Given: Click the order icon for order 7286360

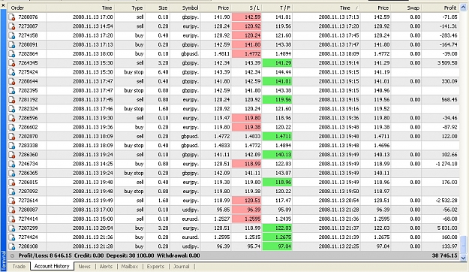Looking at the screenshot, I should (12, 155).
